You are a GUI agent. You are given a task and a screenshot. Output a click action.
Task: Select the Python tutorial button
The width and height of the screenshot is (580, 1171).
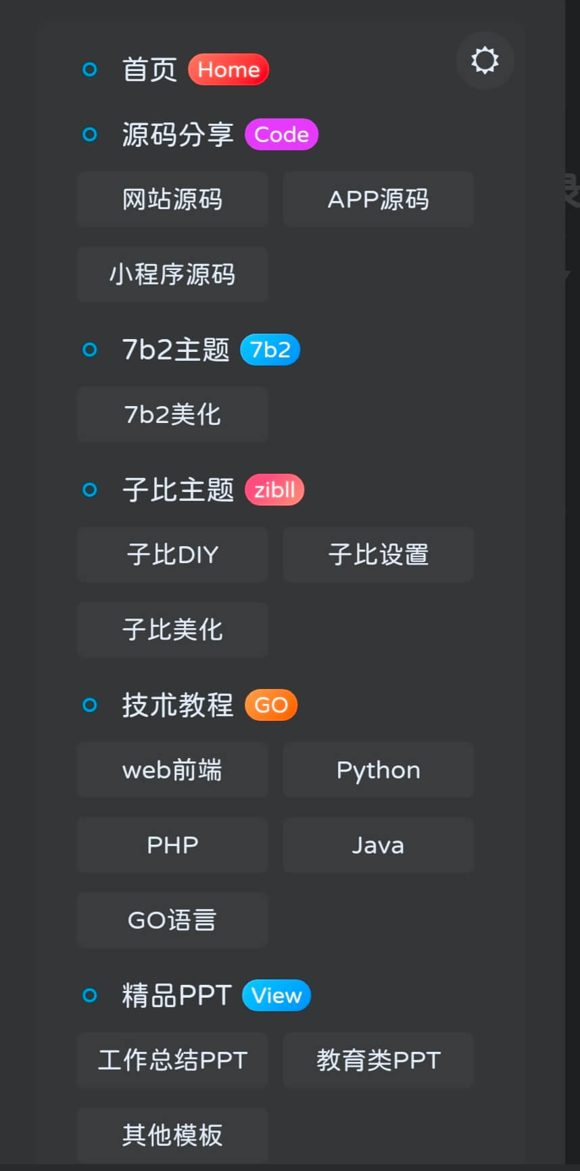(378, 770)
